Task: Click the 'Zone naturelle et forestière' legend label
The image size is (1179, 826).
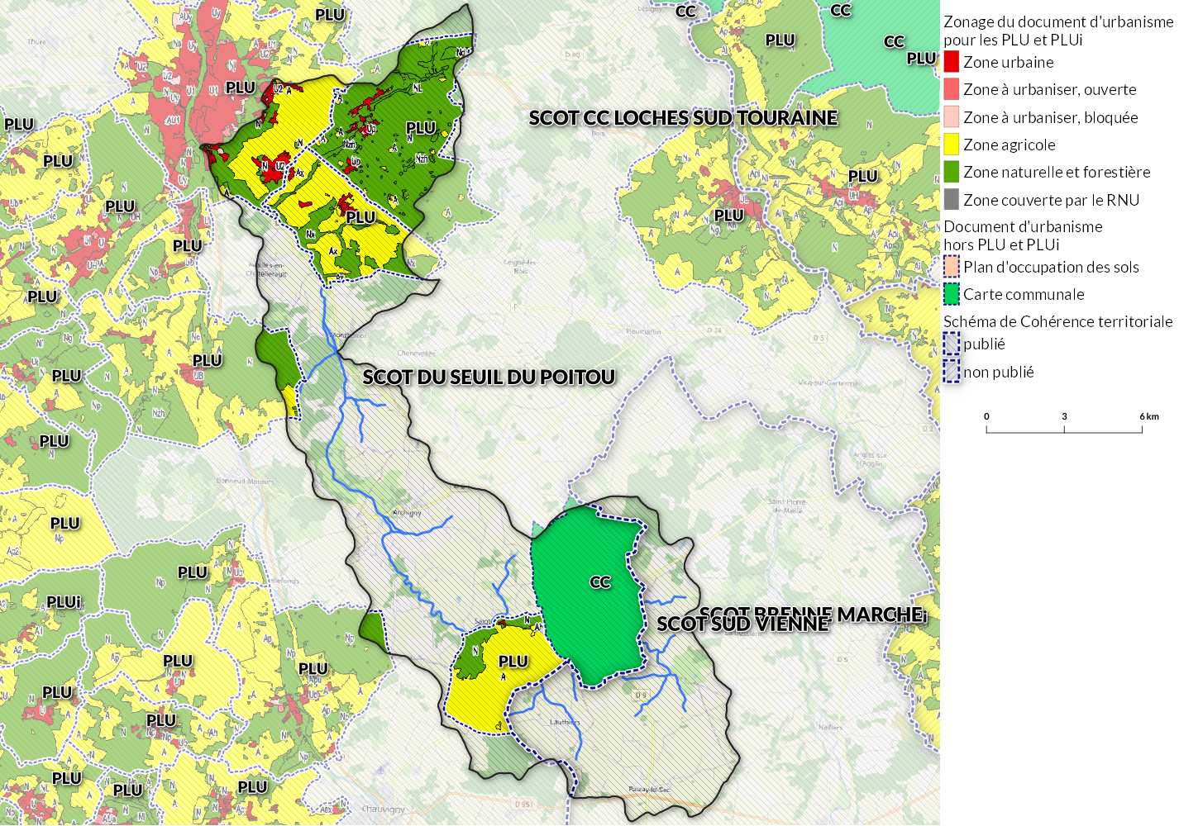Action: [1057, 172]
